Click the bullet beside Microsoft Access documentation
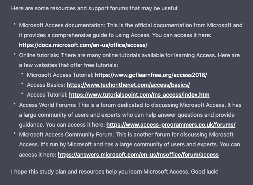The height and width of the screenshot is (185, 253). coord(15,24)
